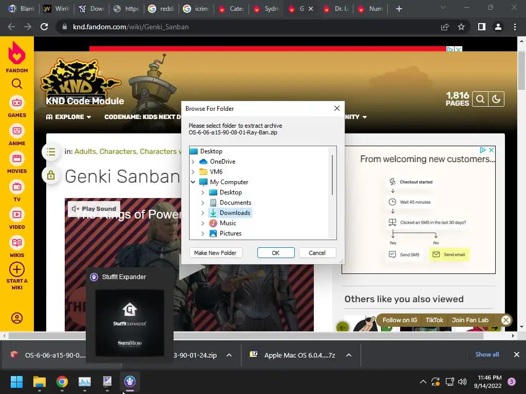Click the Chrome taskbar icon

pos(62,382)
